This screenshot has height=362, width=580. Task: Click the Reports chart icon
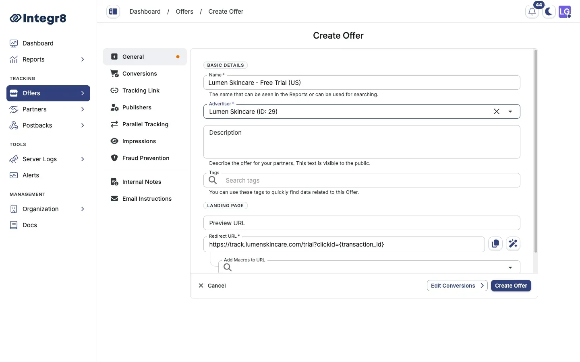pyautogui.click(x=14, y=60)
